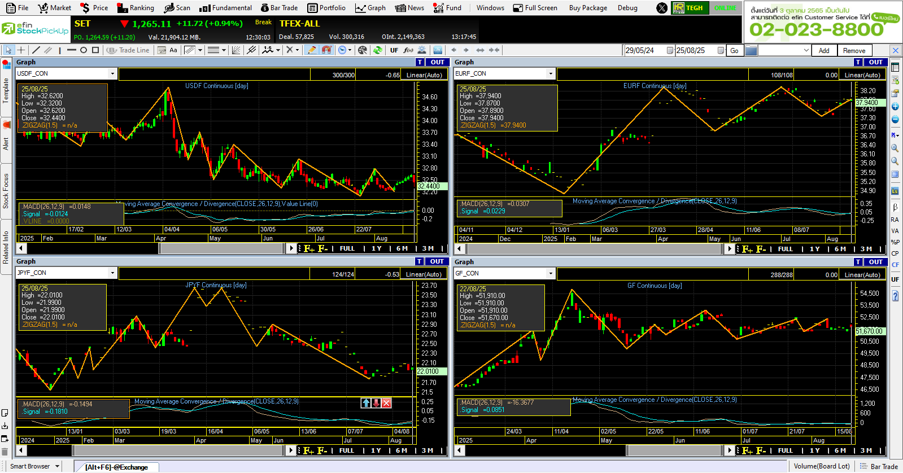Choose the rectangle drawing tool
The image size is (903, 473).
(x=95, y=50)
